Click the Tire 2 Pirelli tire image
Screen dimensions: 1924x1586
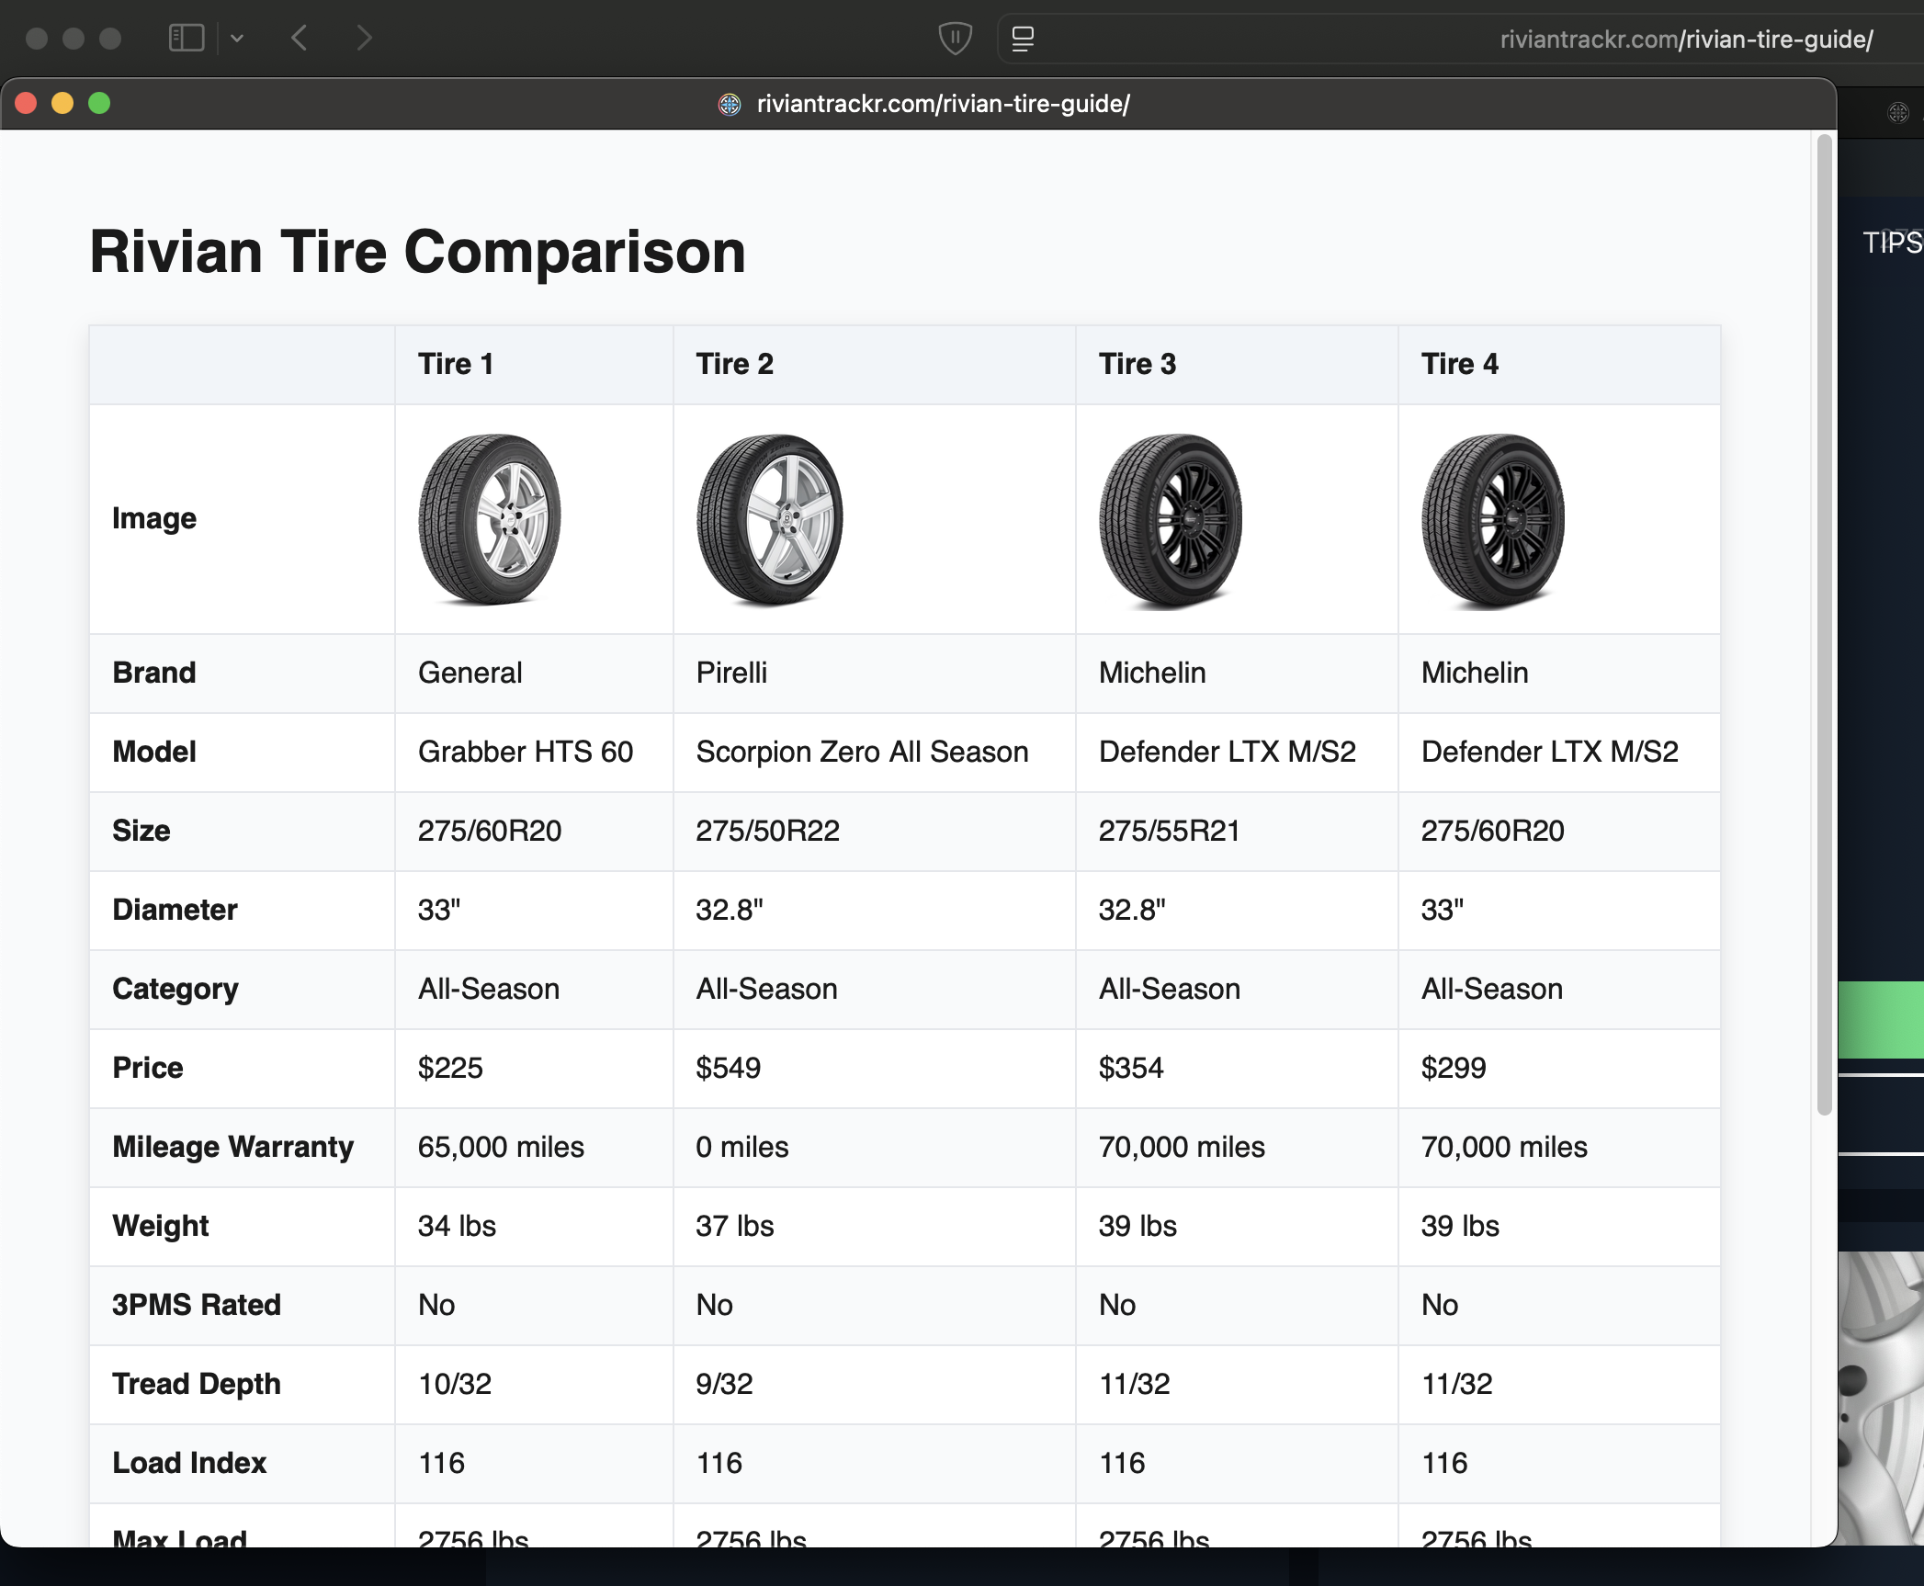[770, 519]
